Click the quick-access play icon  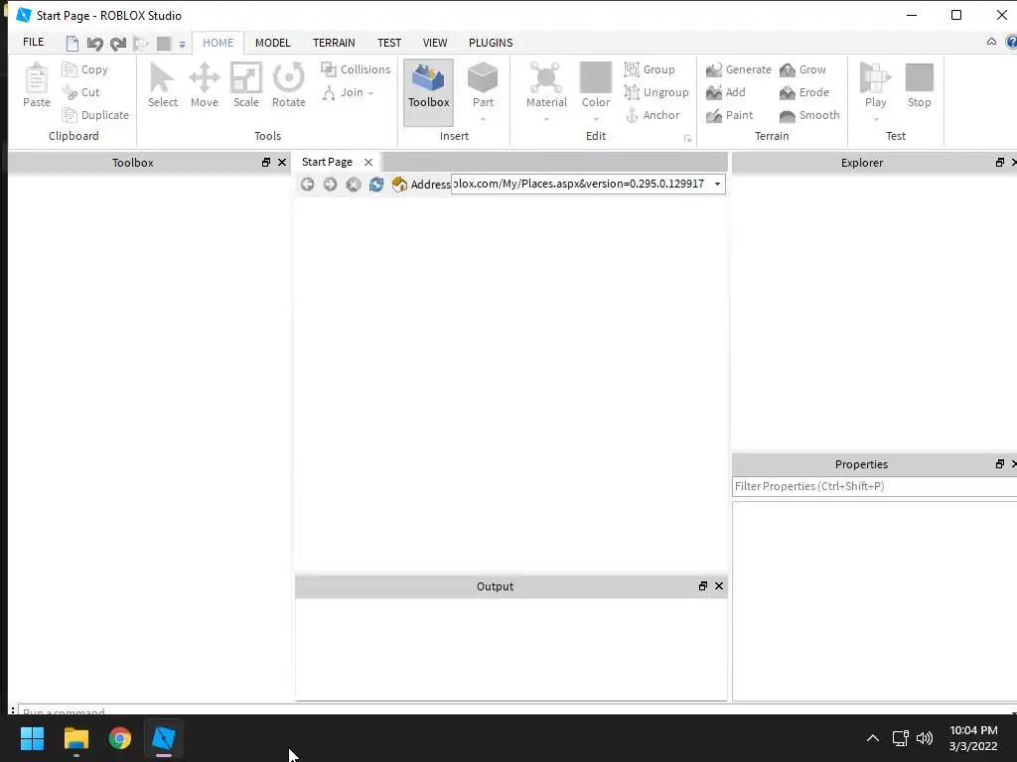tap(140, 44)
